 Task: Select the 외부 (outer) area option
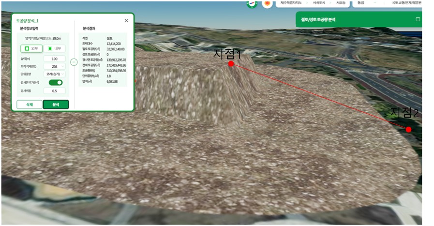pyautogui.click(x=31, y=48)
